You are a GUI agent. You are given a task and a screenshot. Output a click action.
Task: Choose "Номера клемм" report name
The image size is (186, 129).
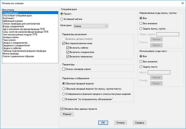10,37
